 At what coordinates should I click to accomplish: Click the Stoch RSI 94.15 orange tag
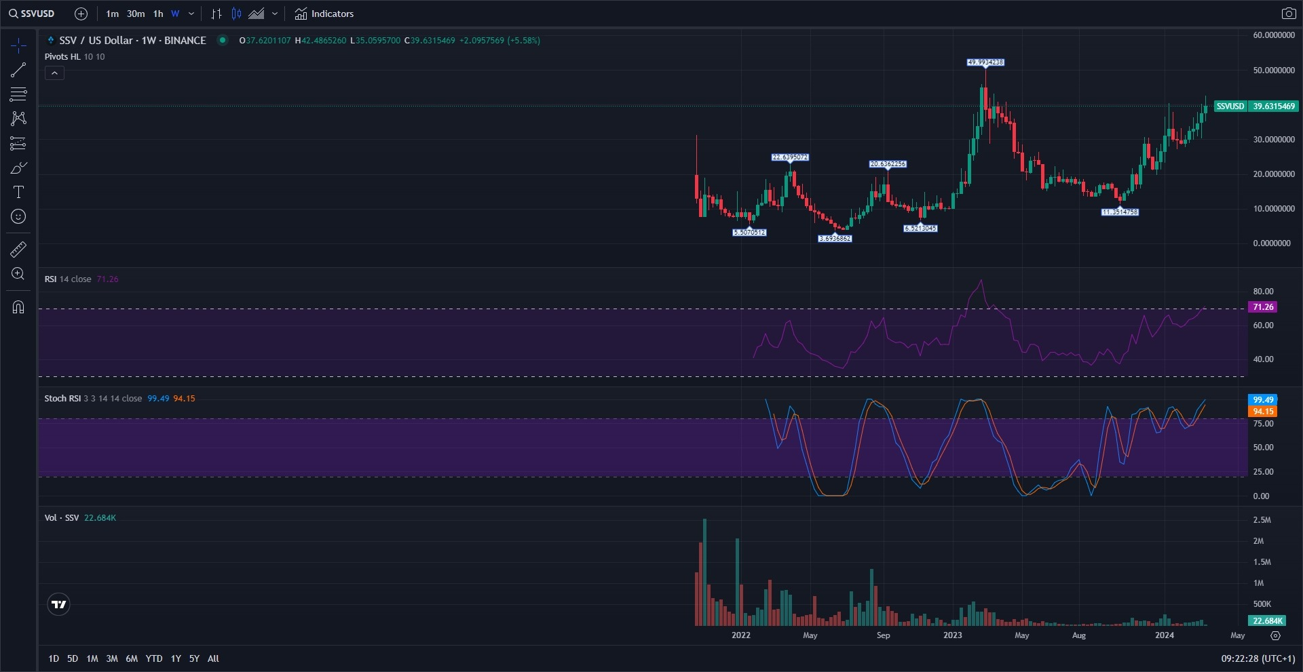point(1263,412)
